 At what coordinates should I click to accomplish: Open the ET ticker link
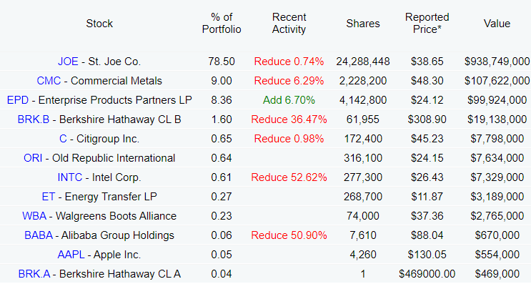pos(49,197)
